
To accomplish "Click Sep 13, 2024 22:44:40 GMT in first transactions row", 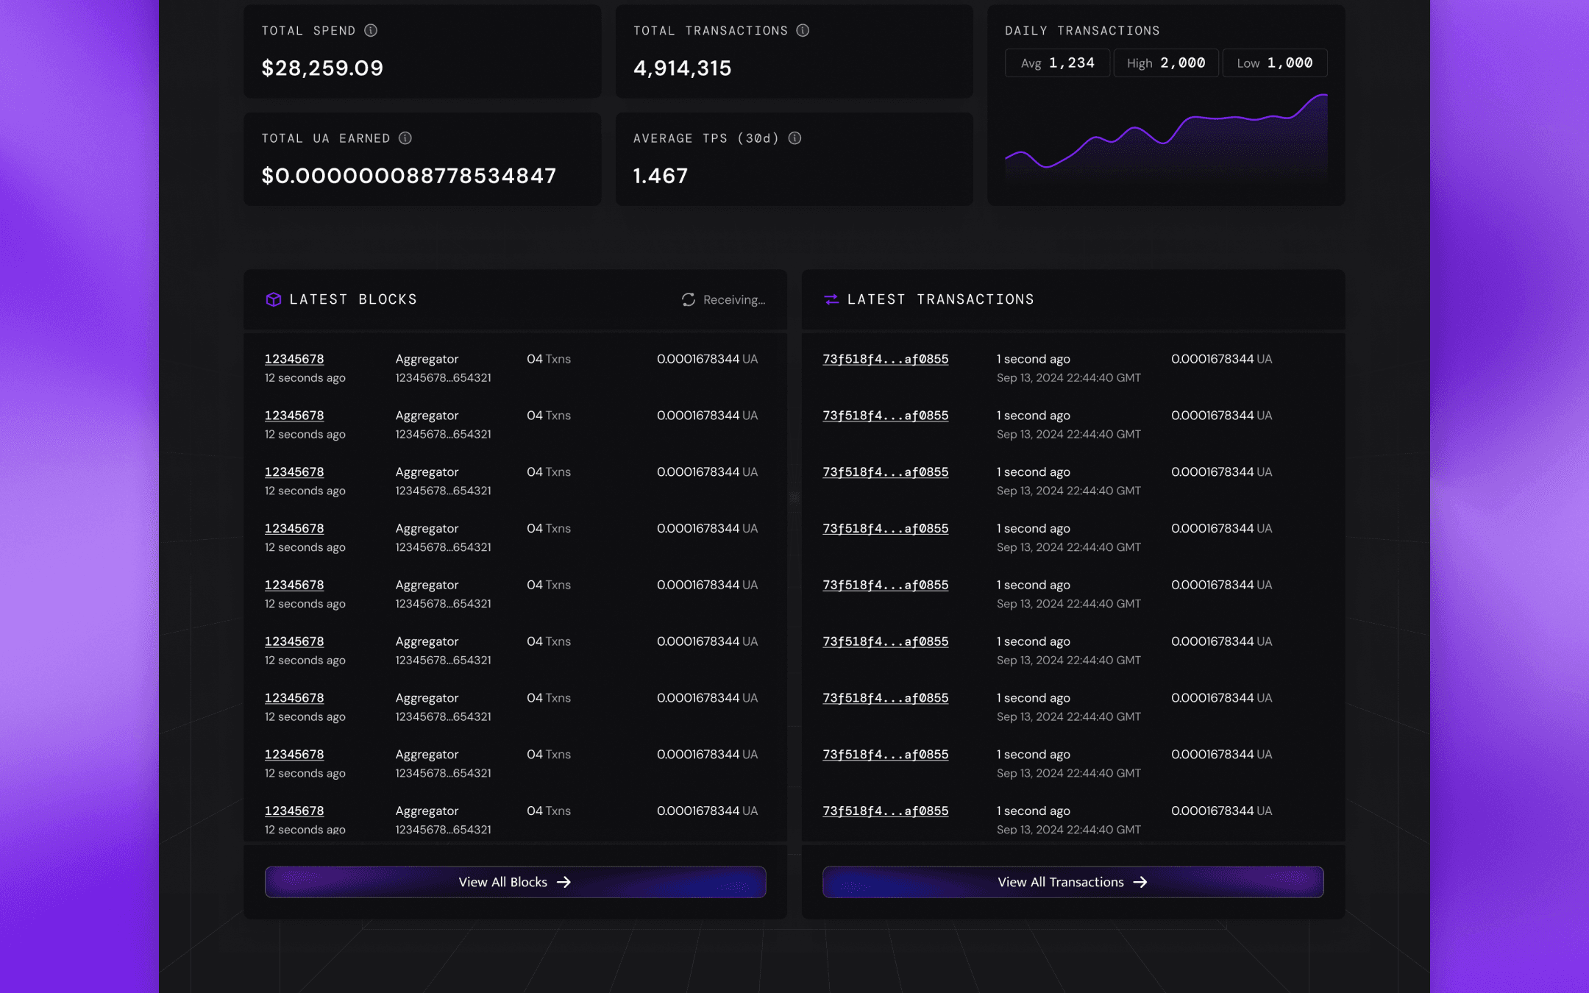I will 1068,378.
